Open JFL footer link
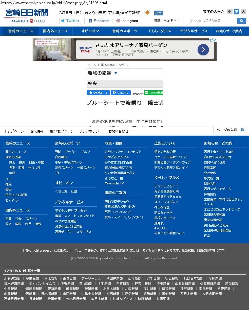The width and height of the screenshot is (249, 310). coord(58,173)
